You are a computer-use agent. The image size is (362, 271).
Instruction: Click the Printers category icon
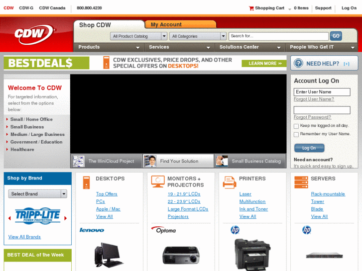[230, 182]
